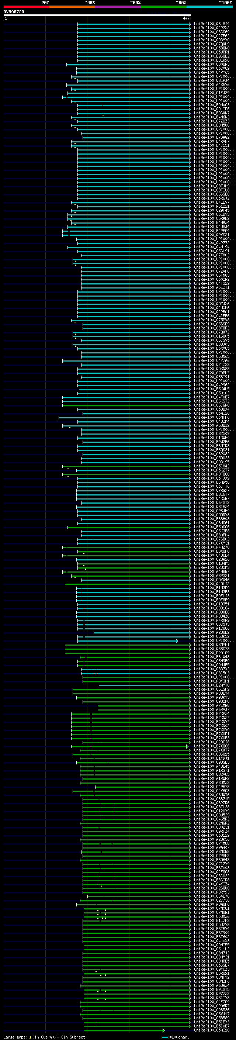
Task: Open hit UniRef100_Q6GL91
Action: point(212,251)
